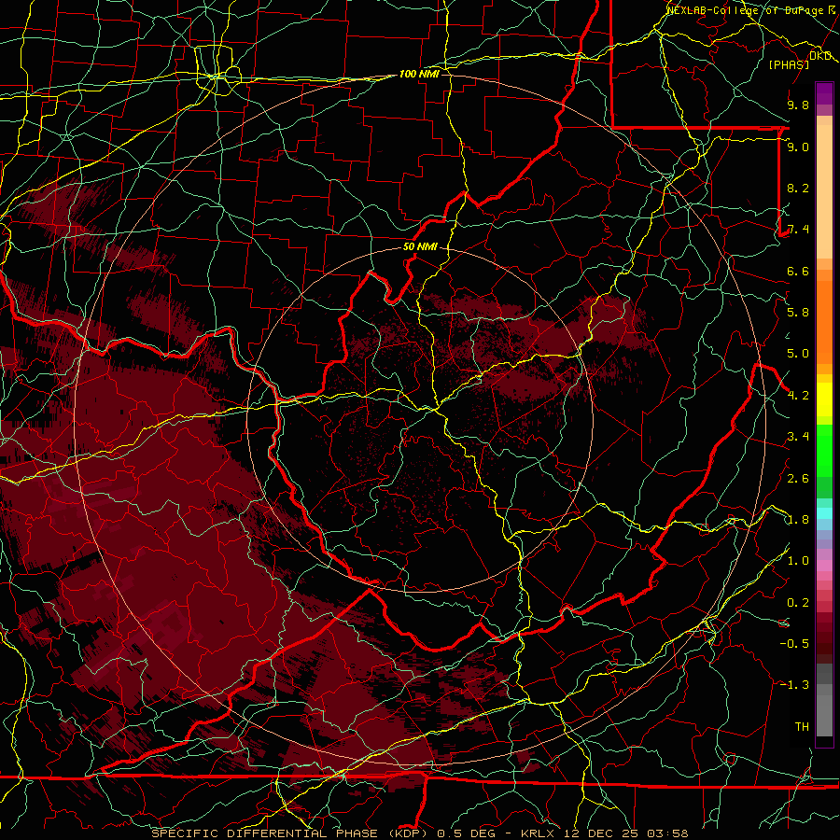Image resolution: width=840 pixels, height=840 pixels.
Task: Click the yellow swatch of the color bar
Action: point(824,399)
